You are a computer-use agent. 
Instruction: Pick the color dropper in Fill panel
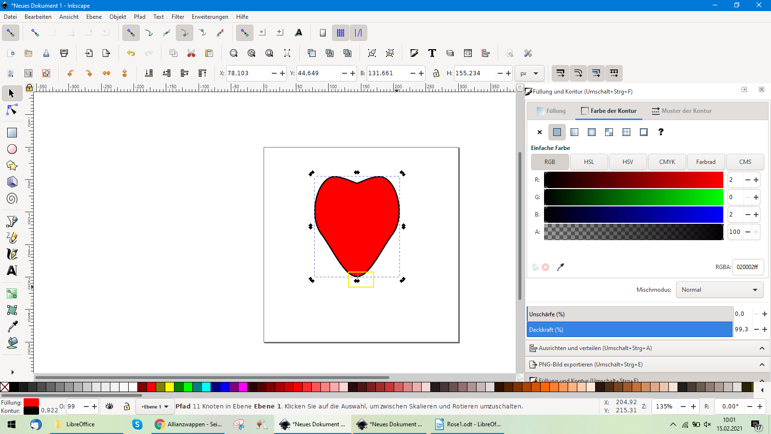click(560, 267)
